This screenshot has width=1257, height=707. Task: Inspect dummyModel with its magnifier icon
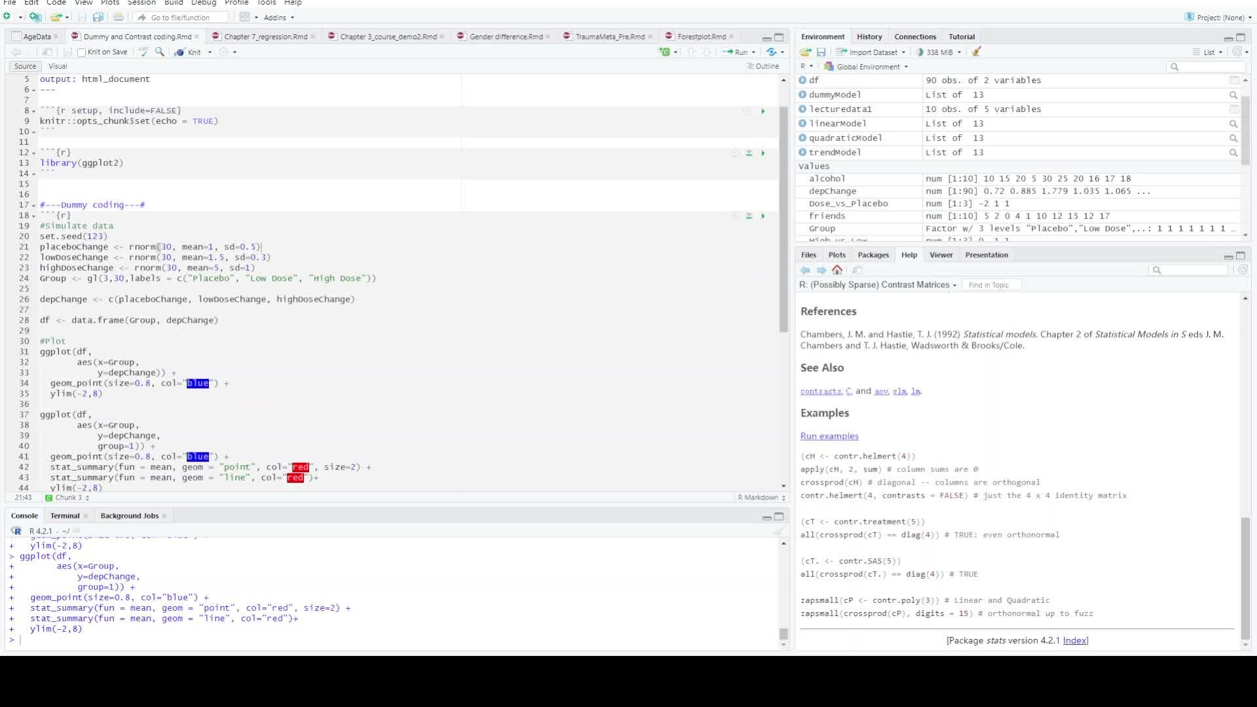click(1233, 95)
